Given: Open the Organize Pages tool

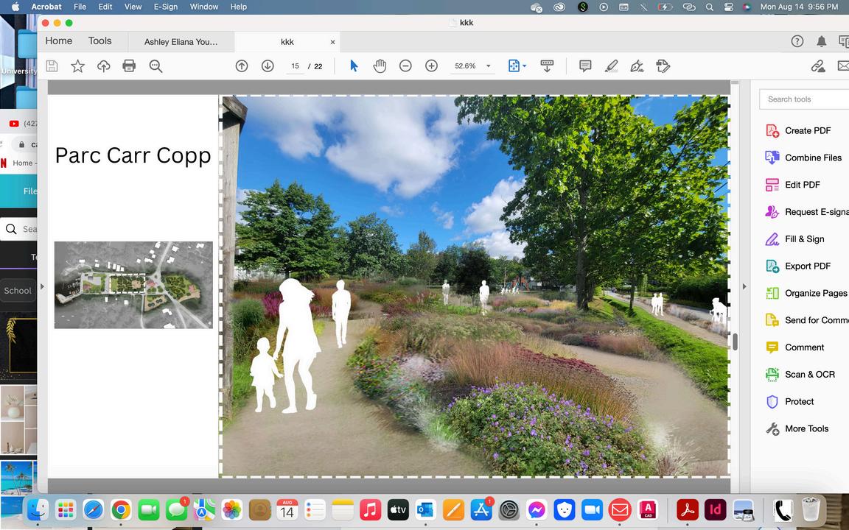Looking at the screenshot, I should click(815, 293).
